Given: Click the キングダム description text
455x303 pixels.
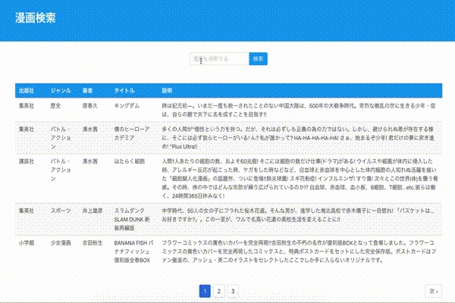Looking at the screenshot, I should click(299, 110).
